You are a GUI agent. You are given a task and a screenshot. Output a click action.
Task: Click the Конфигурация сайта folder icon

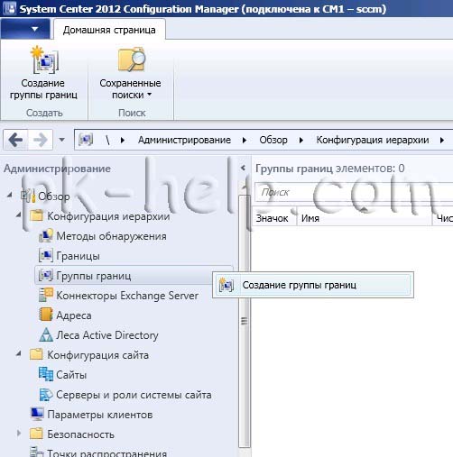pyautogui.click(x=37, y=354)
